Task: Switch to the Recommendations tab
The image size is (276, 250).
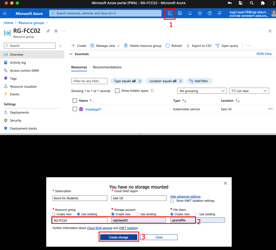Action: 107,67
